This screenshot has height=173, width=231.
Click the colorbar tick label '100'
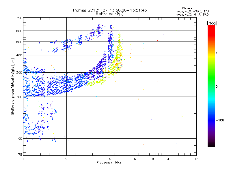click(x=219, y=53)
